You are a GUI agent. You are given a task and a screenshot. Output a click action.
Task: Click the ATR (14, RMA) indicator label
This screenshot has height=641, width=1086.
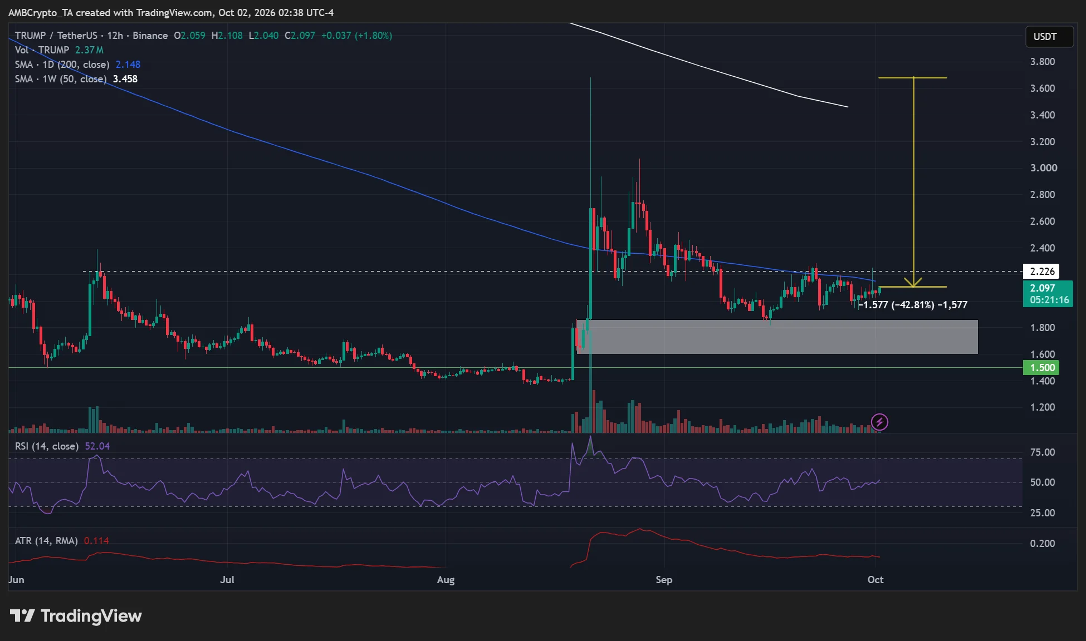[x=62, y=541]
